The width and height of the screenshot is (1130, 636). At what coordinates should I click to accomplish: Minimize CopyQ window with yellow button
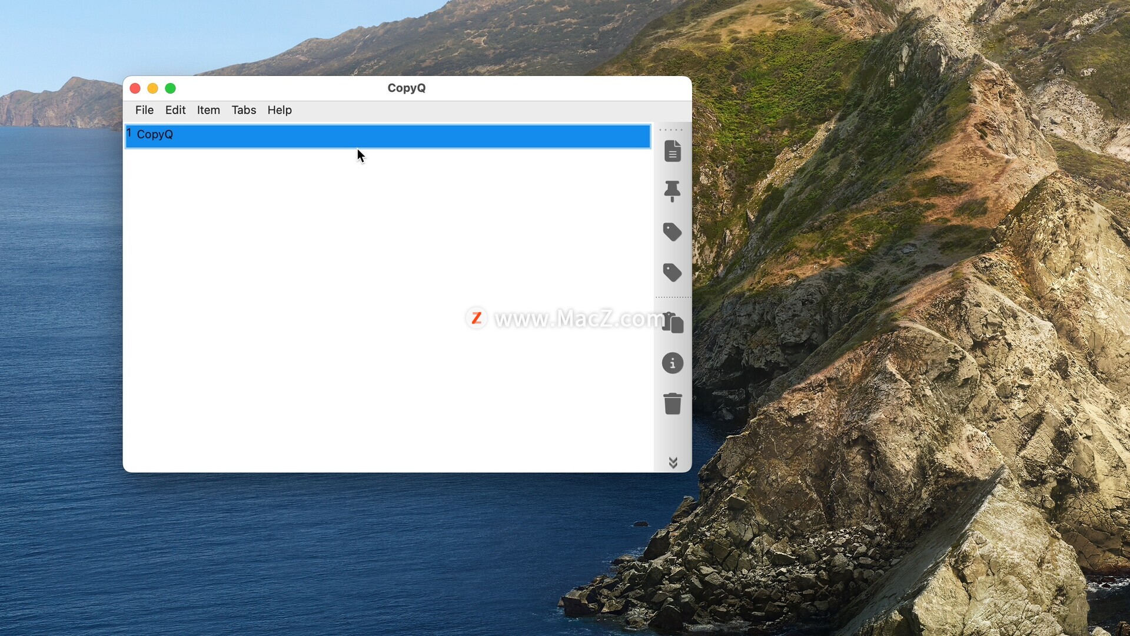click(152, 88)
